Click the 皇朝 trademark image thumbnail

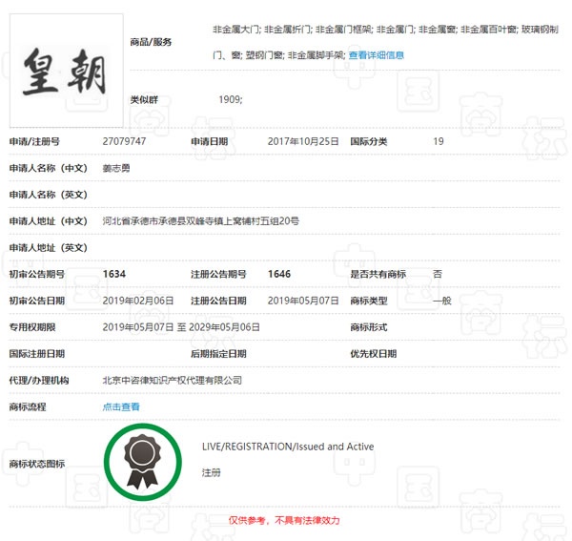pos(67,71)
